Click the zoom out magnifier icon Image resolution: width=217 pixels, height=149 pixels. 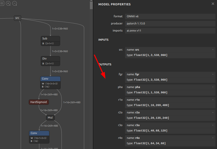tap(15, 3)
